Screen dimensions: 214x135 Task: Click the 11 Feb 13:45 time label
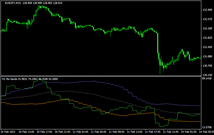tap(135, 132)
